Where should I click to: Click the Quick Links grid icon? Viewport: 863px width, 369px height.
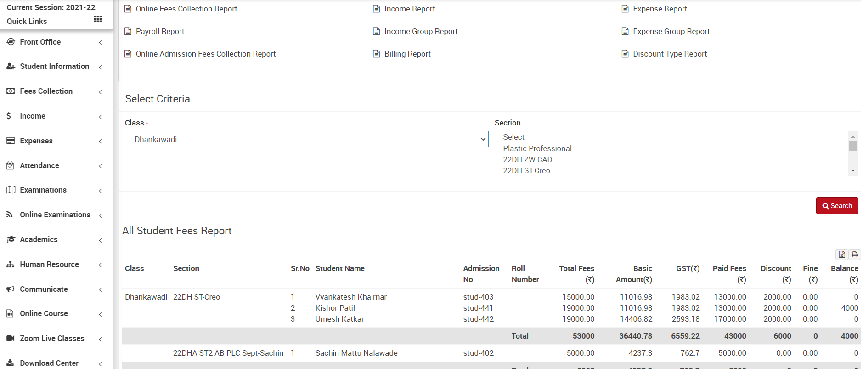click(x=97, y=19)
